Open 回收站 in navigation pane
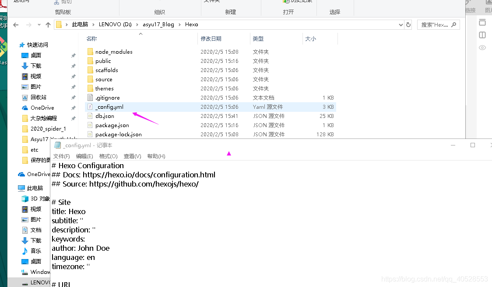The image size is (492, 287). (38, 97)
